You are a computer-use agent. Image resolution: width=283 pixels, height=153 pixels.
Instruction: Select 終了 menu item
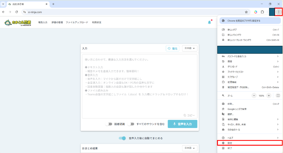click(250, 148)
